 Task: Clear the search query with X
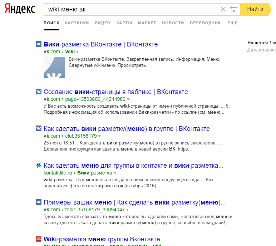[223, 9]
